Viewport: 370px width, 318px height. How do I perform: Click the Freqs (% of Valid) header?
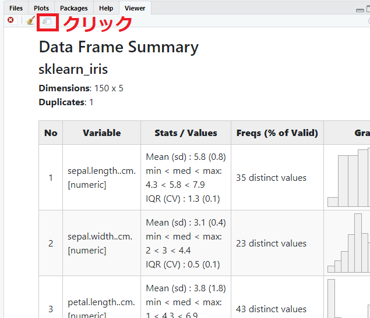point(277,133)
